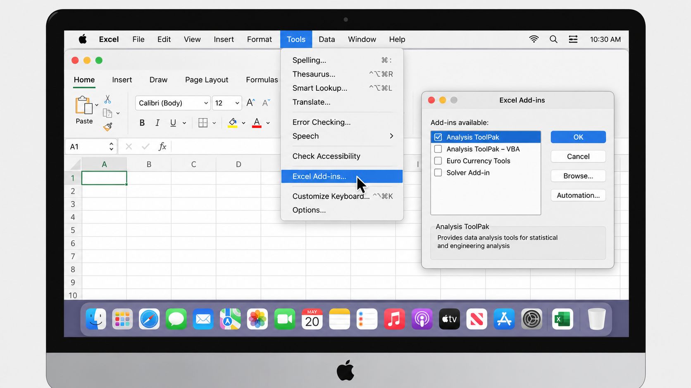Open System Settings from the Dock
691x388 pixels.
tap(531, 319)
